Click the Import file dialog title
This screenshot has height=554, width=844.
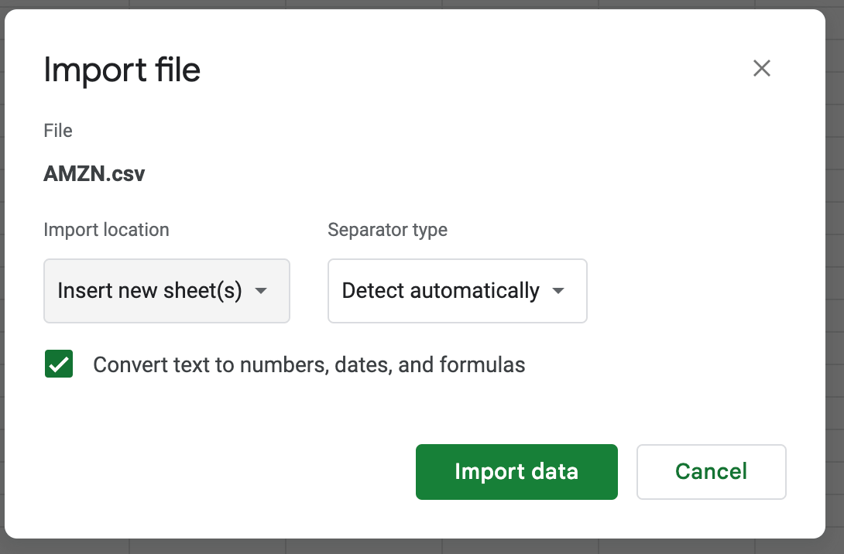point(122,70)
